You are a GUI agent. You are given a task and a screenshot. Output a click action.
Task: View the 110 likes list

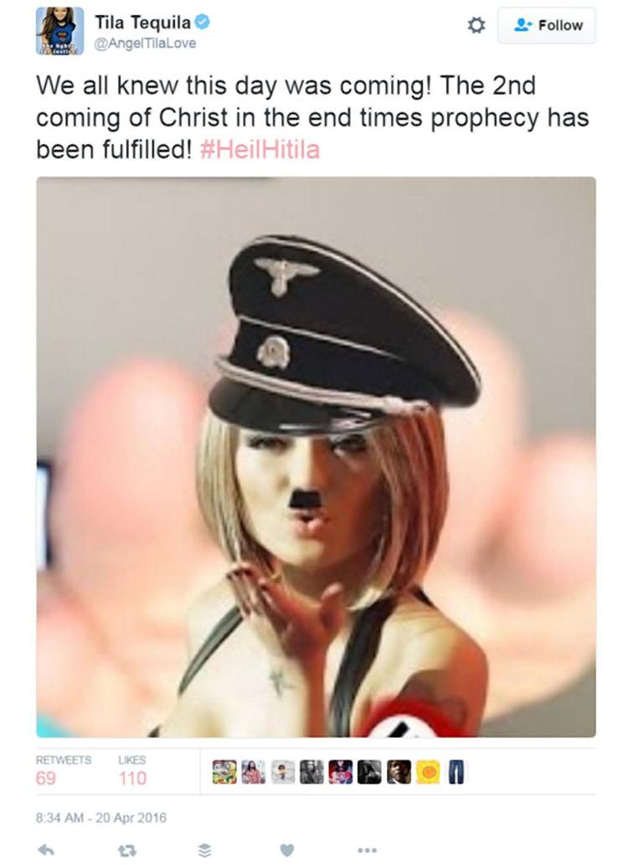coord(132,770)
